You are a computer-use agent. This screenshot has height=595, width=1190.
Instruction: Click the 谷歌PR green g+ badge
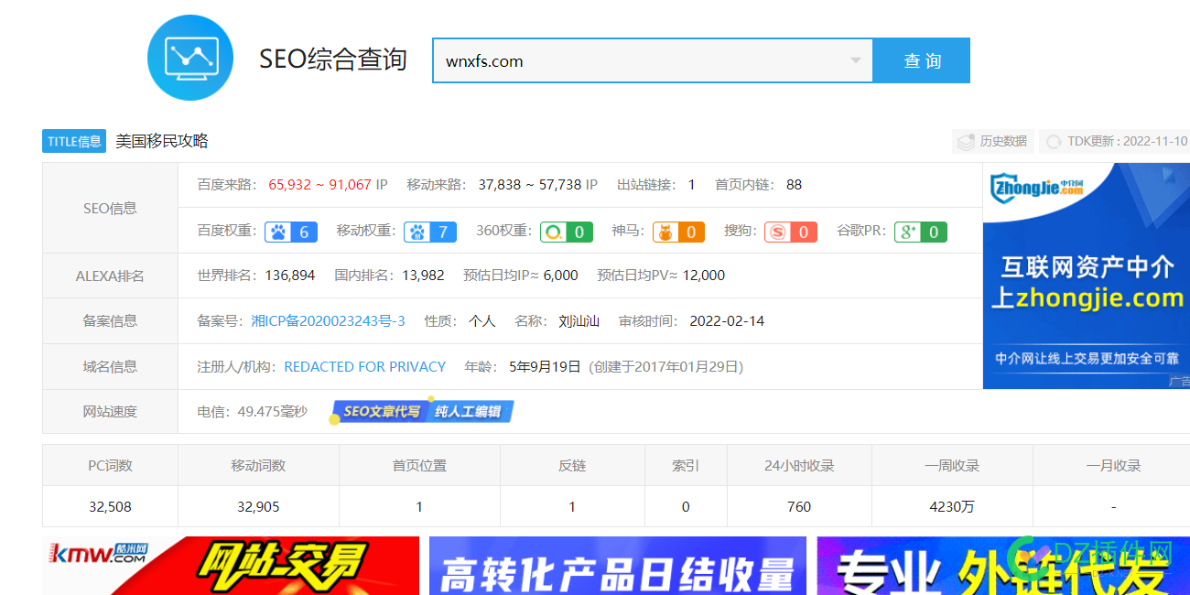point(921,232)
